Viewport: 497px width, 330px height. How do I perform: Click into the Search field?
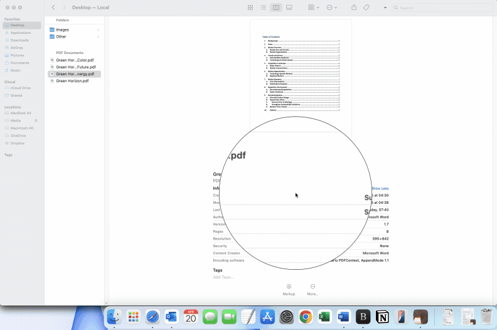444,8
